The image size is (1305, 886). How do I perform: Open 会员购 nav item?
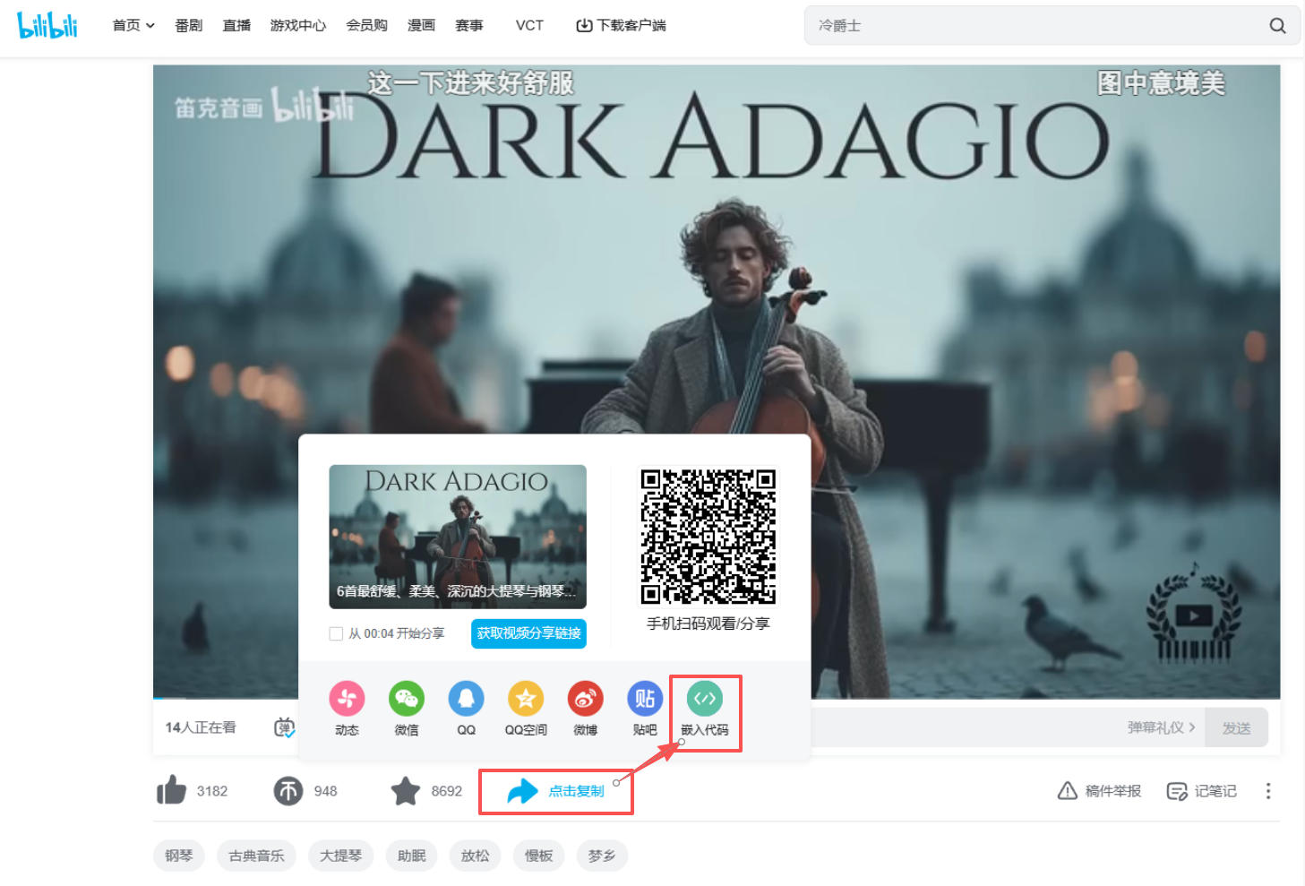coord(367,26)
